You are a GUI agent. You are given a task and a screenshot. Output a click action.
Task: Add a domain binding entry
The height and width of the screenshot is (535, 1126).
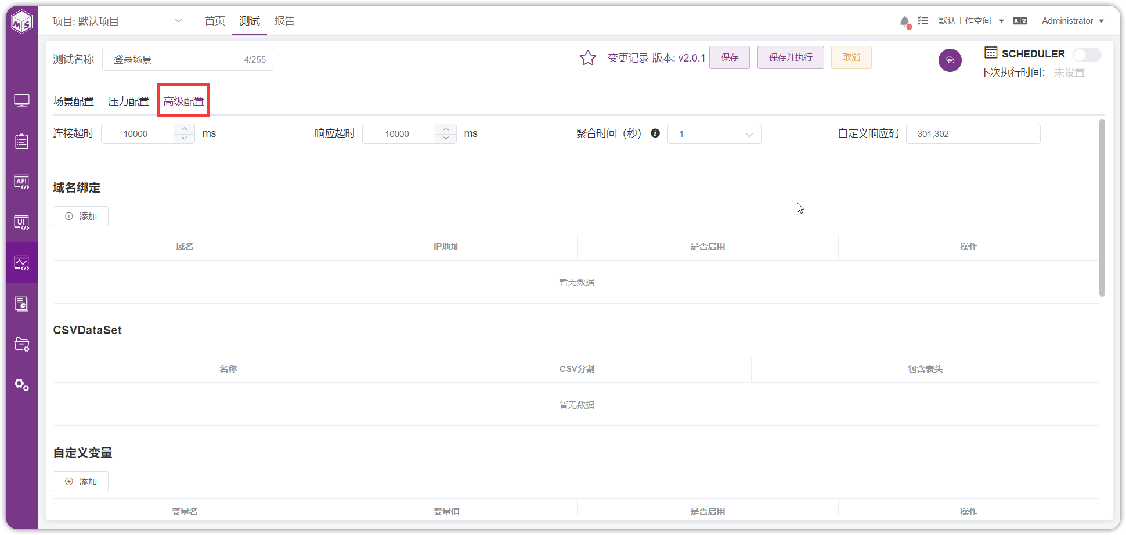(81, 216)
